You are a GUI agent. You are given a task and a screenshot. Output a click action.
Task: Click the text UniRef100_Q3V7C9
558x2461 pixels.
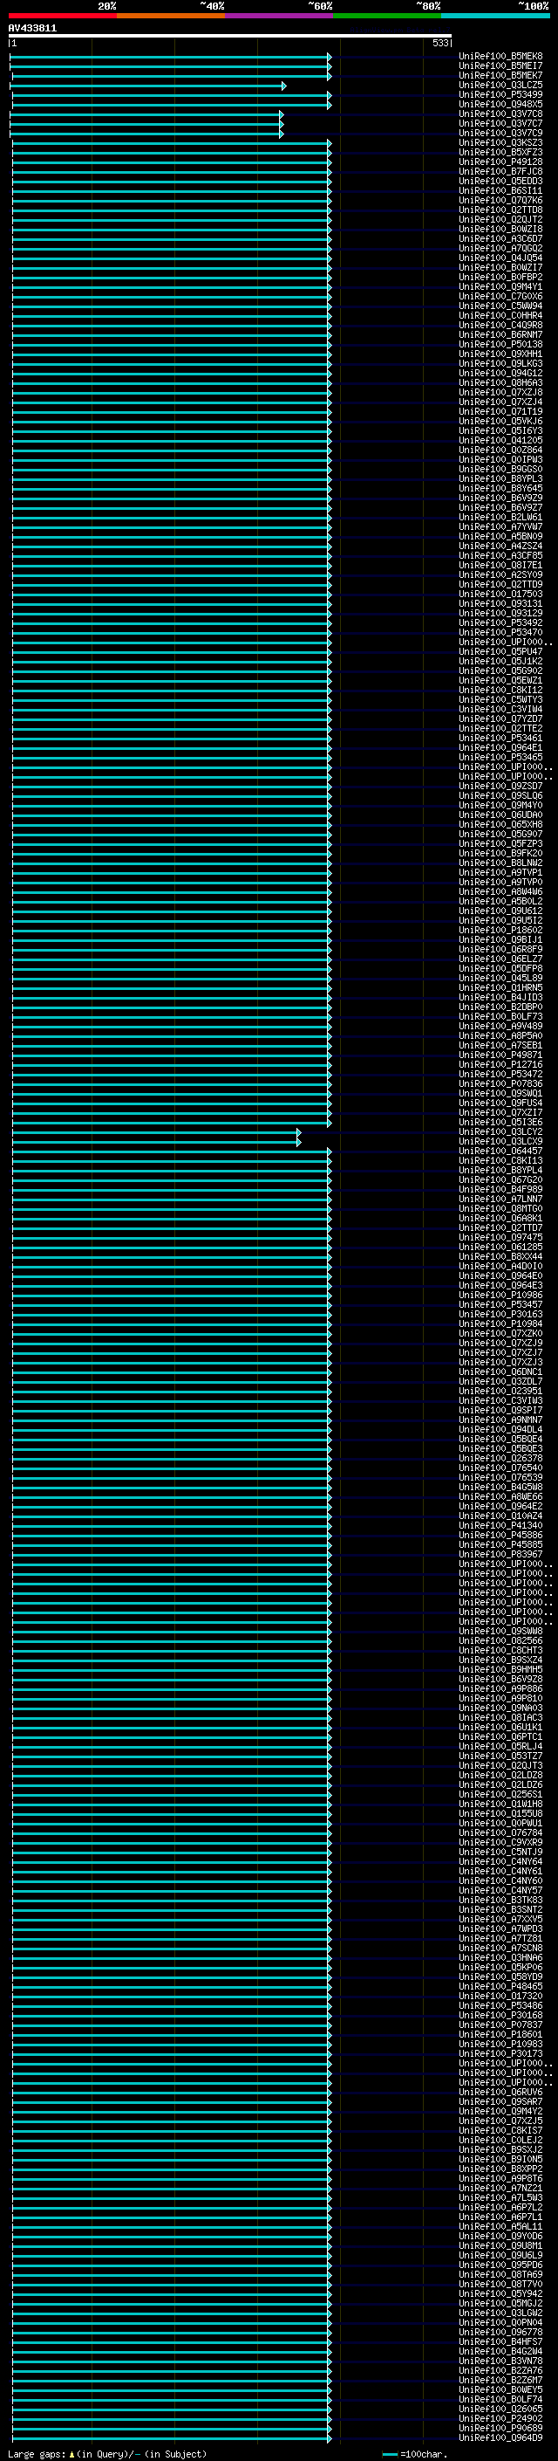point(500,133)
